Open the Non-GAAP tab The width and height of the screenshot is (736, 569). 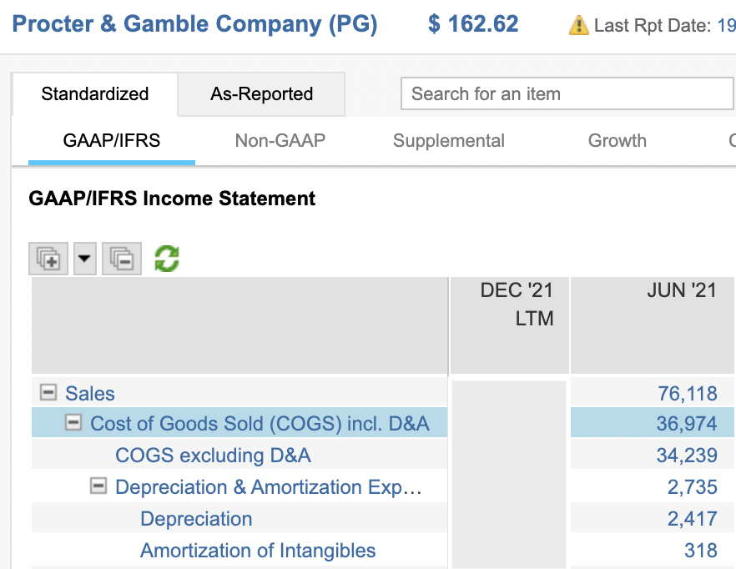[x=280, y=140]
